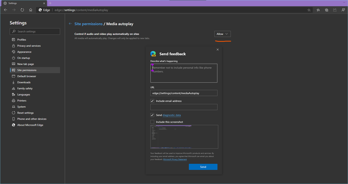Screen dimensions: 348x184
Task: Select the Settings tab
Action: (x=23, y=3)
